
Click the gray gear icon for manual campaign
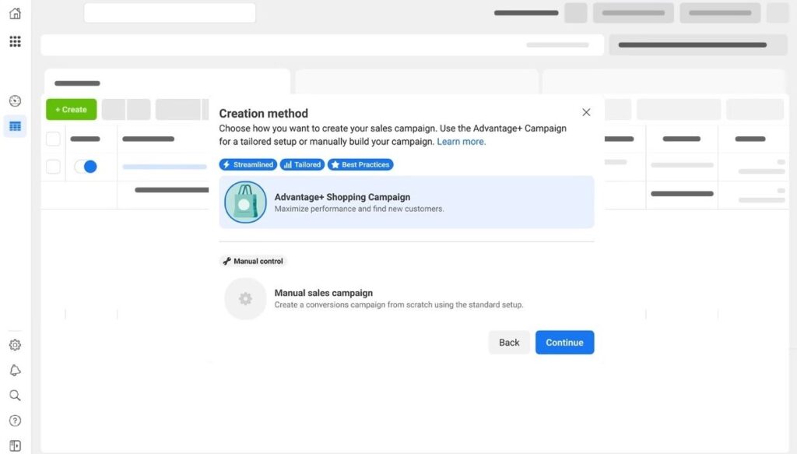[x=245, y=298]
